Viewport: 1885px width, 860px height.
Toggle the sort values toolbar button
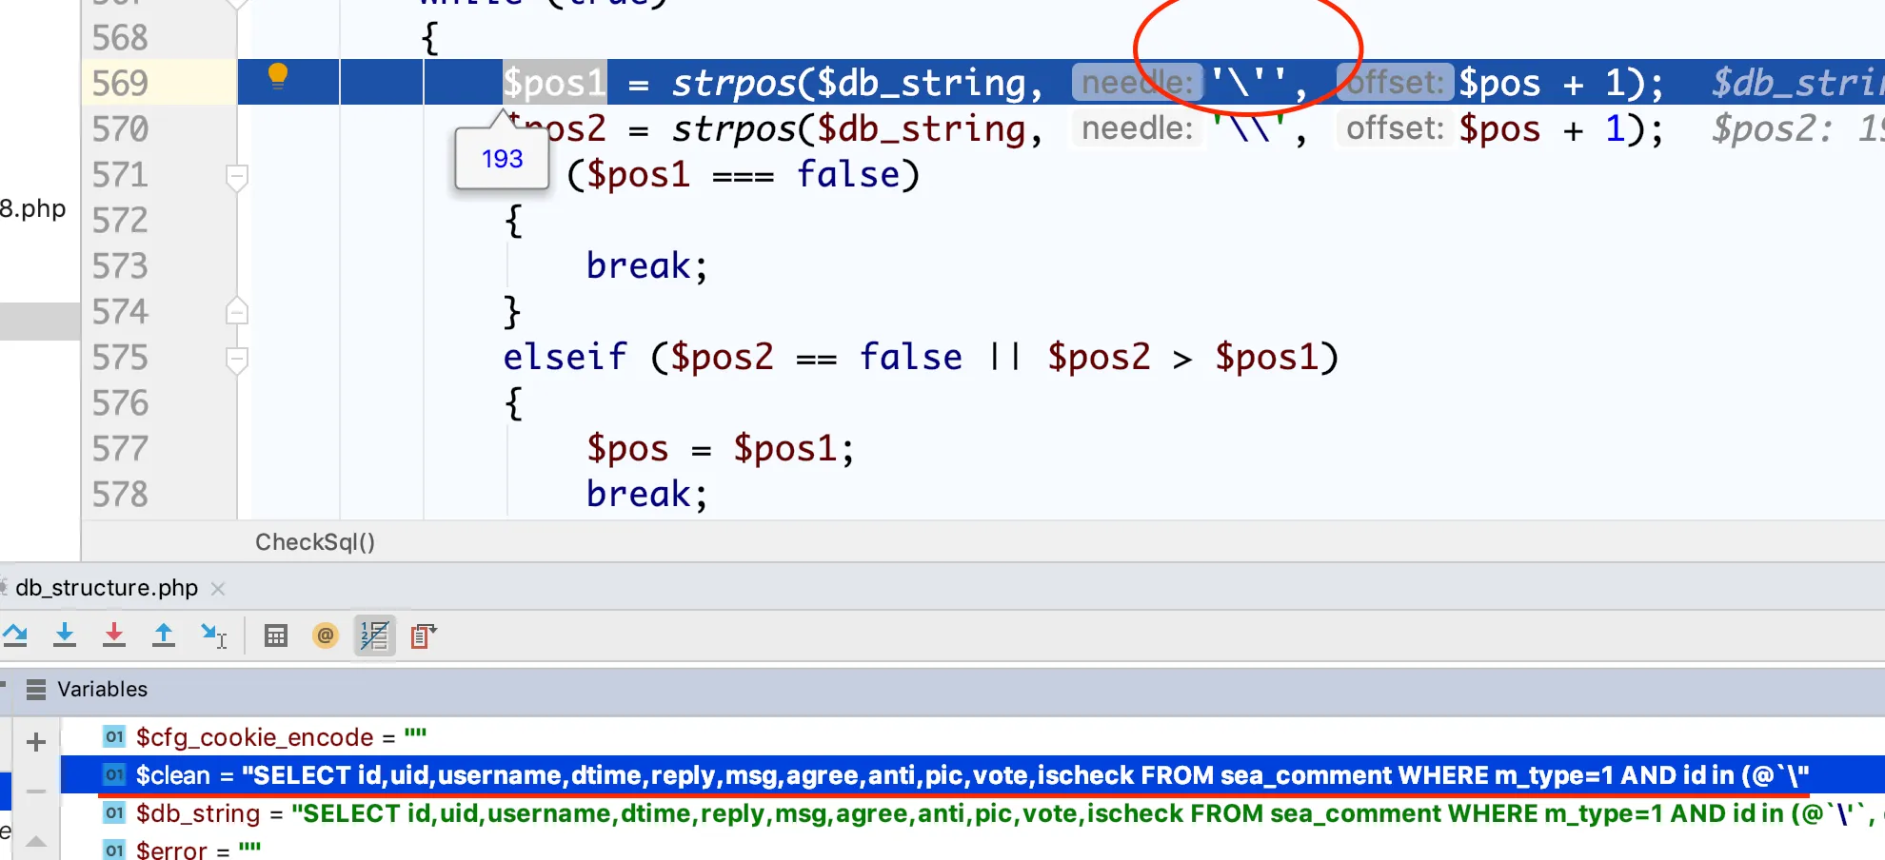coord(375,635)
